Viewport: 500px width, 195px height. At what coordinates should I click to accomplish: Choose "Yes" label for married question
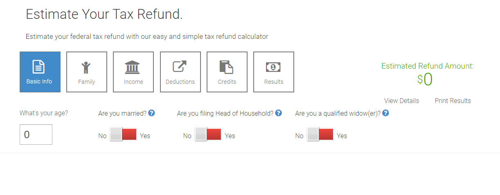click(x=145, y=136)
